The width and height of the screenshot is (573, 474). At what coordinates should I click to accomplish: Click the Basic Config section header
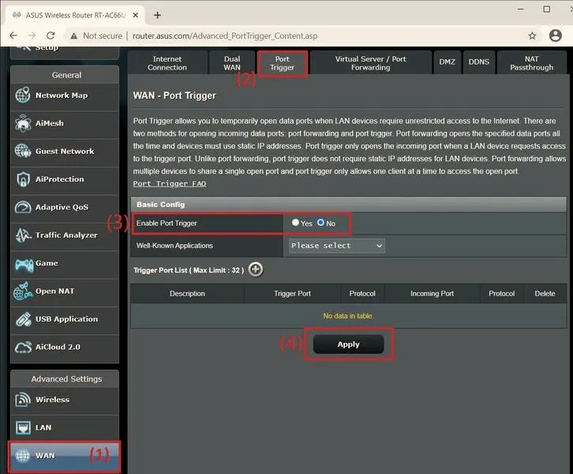tap(349, 205)
